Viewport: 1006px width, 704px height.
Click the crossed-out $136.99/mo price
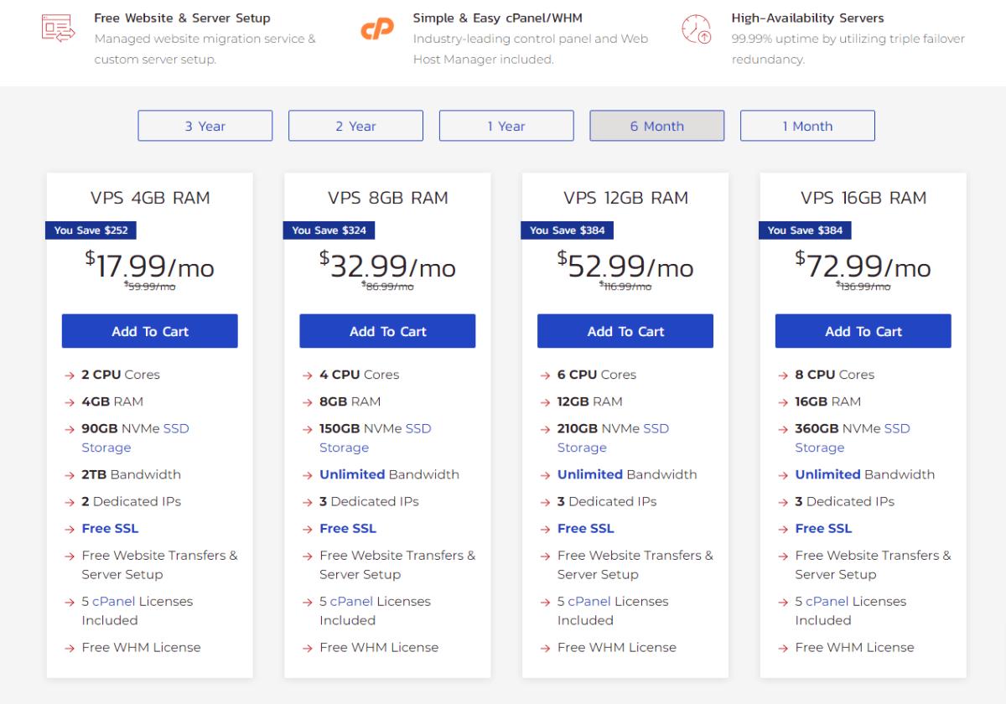[863, 287]
